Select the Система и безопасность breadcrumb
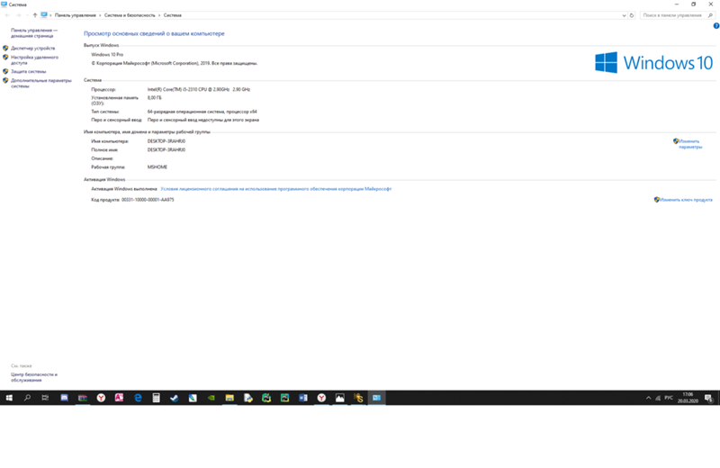 [130, 15]
